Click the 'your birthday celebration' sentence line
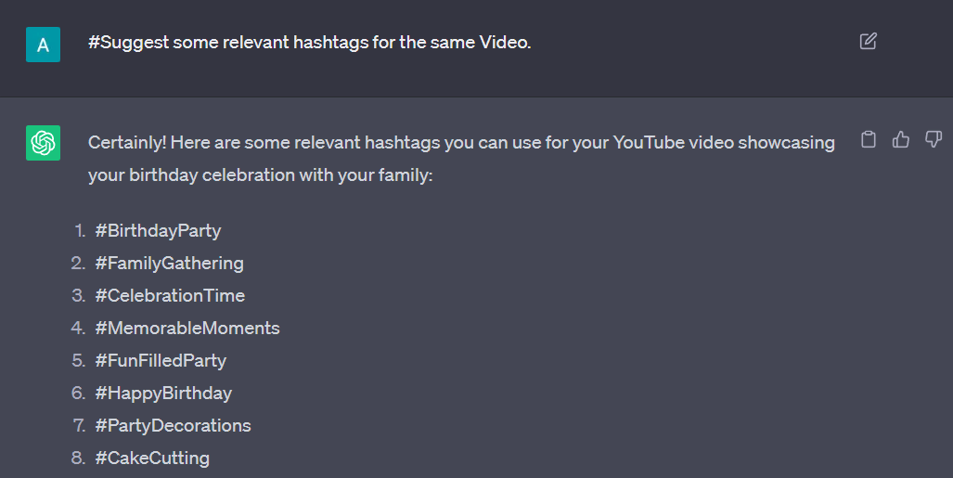This screenshot has height=478, width=953. click(260, 175)
